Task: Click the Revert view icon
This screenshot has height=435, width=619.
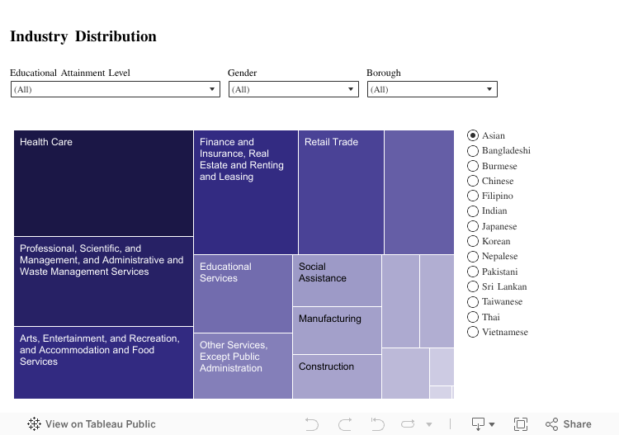Action: (377, 424)
